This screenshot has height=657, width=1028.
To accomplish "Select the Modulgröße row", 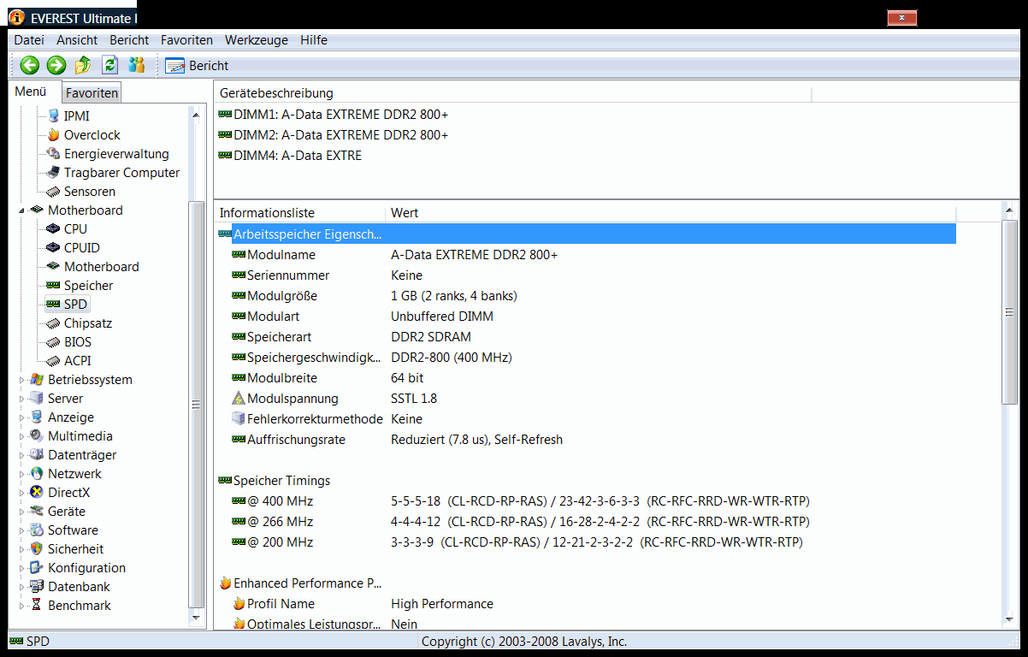I will point(586,296).
